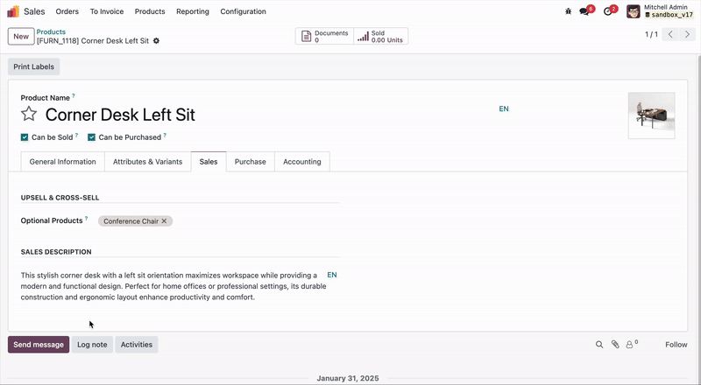Expand the Configuration menu
The image size is (701, 385).
click(243, 11)
